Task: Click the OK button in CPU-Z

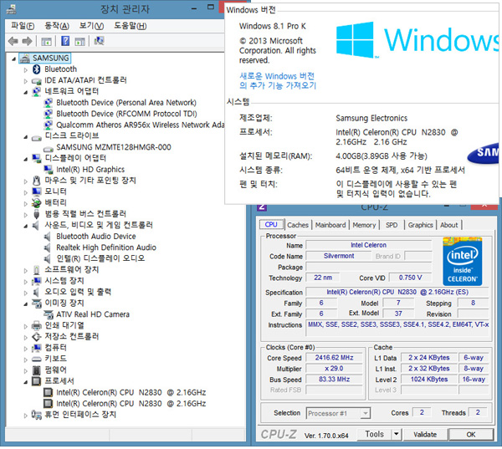Action: [470, 435]
